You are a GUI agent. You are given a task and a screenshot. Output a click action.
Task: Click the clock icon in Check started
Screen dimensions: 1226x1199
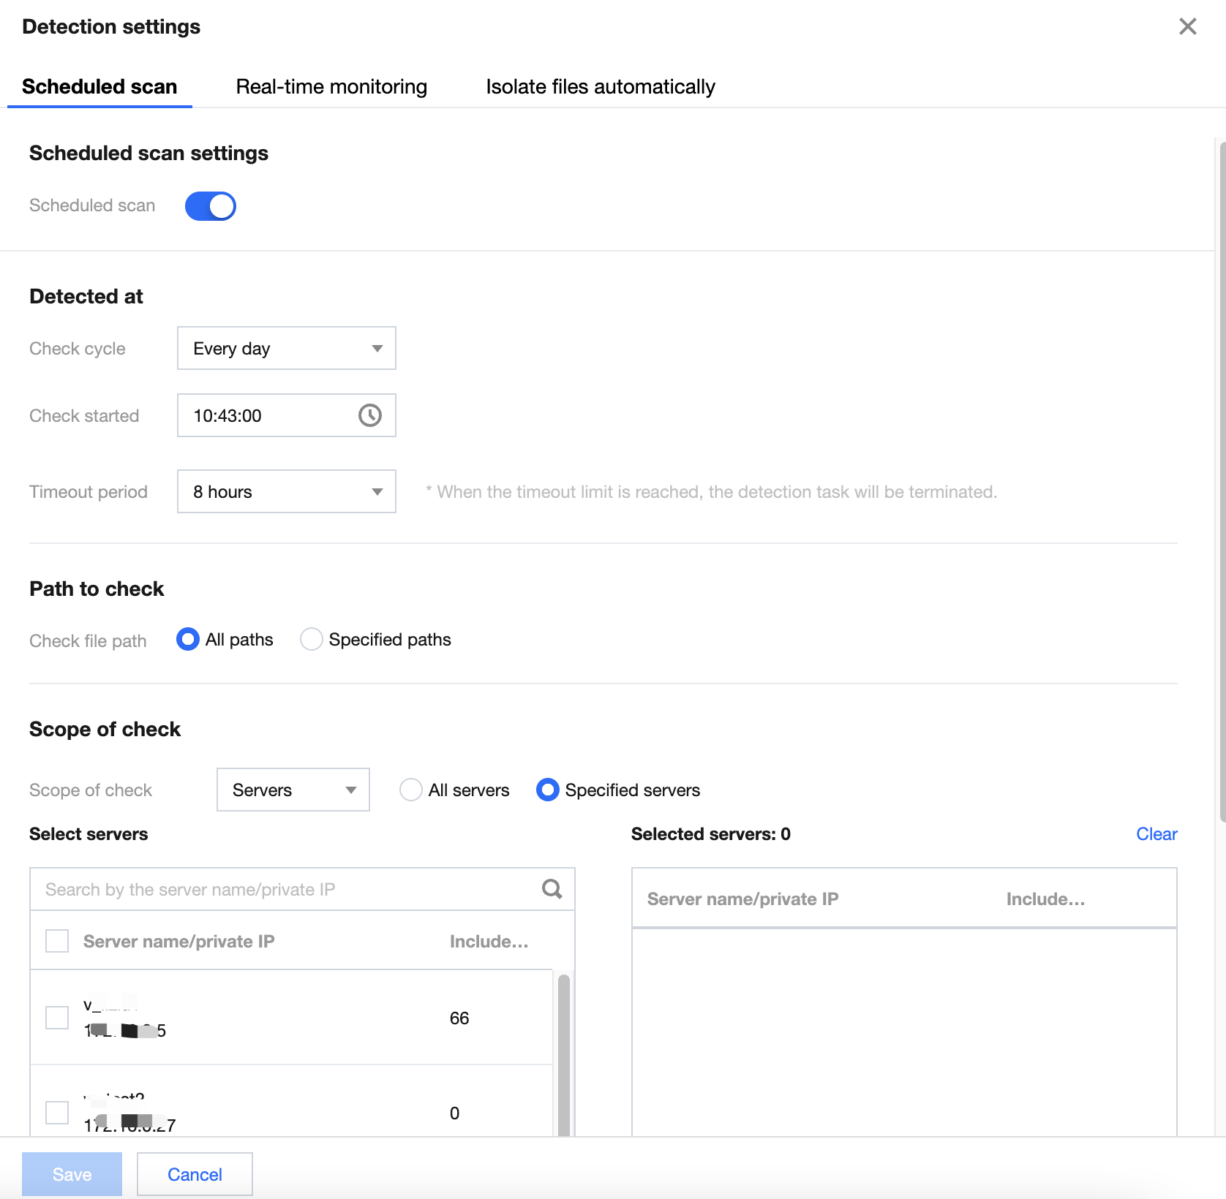(370, 415)
